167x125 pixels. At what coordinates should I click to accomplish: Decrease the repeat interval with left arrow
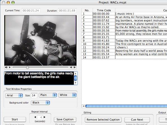pos(35,117)
